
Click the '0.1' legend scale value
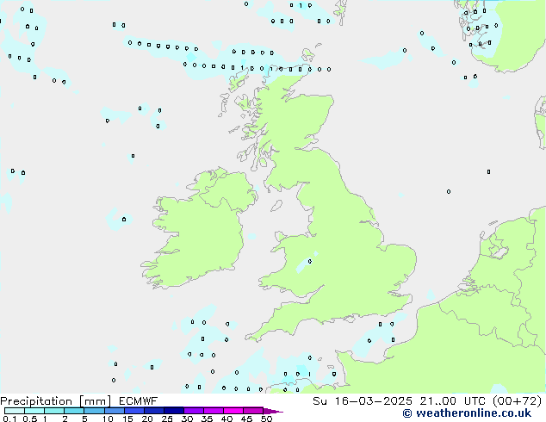point(9,419)
